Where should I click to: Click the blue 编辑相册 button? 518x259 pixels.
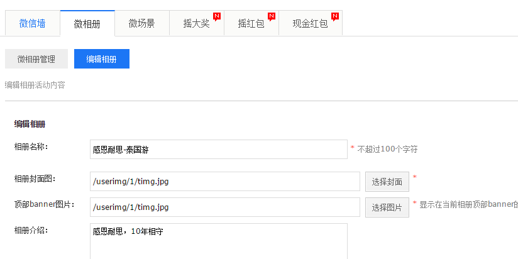[101, 59]
